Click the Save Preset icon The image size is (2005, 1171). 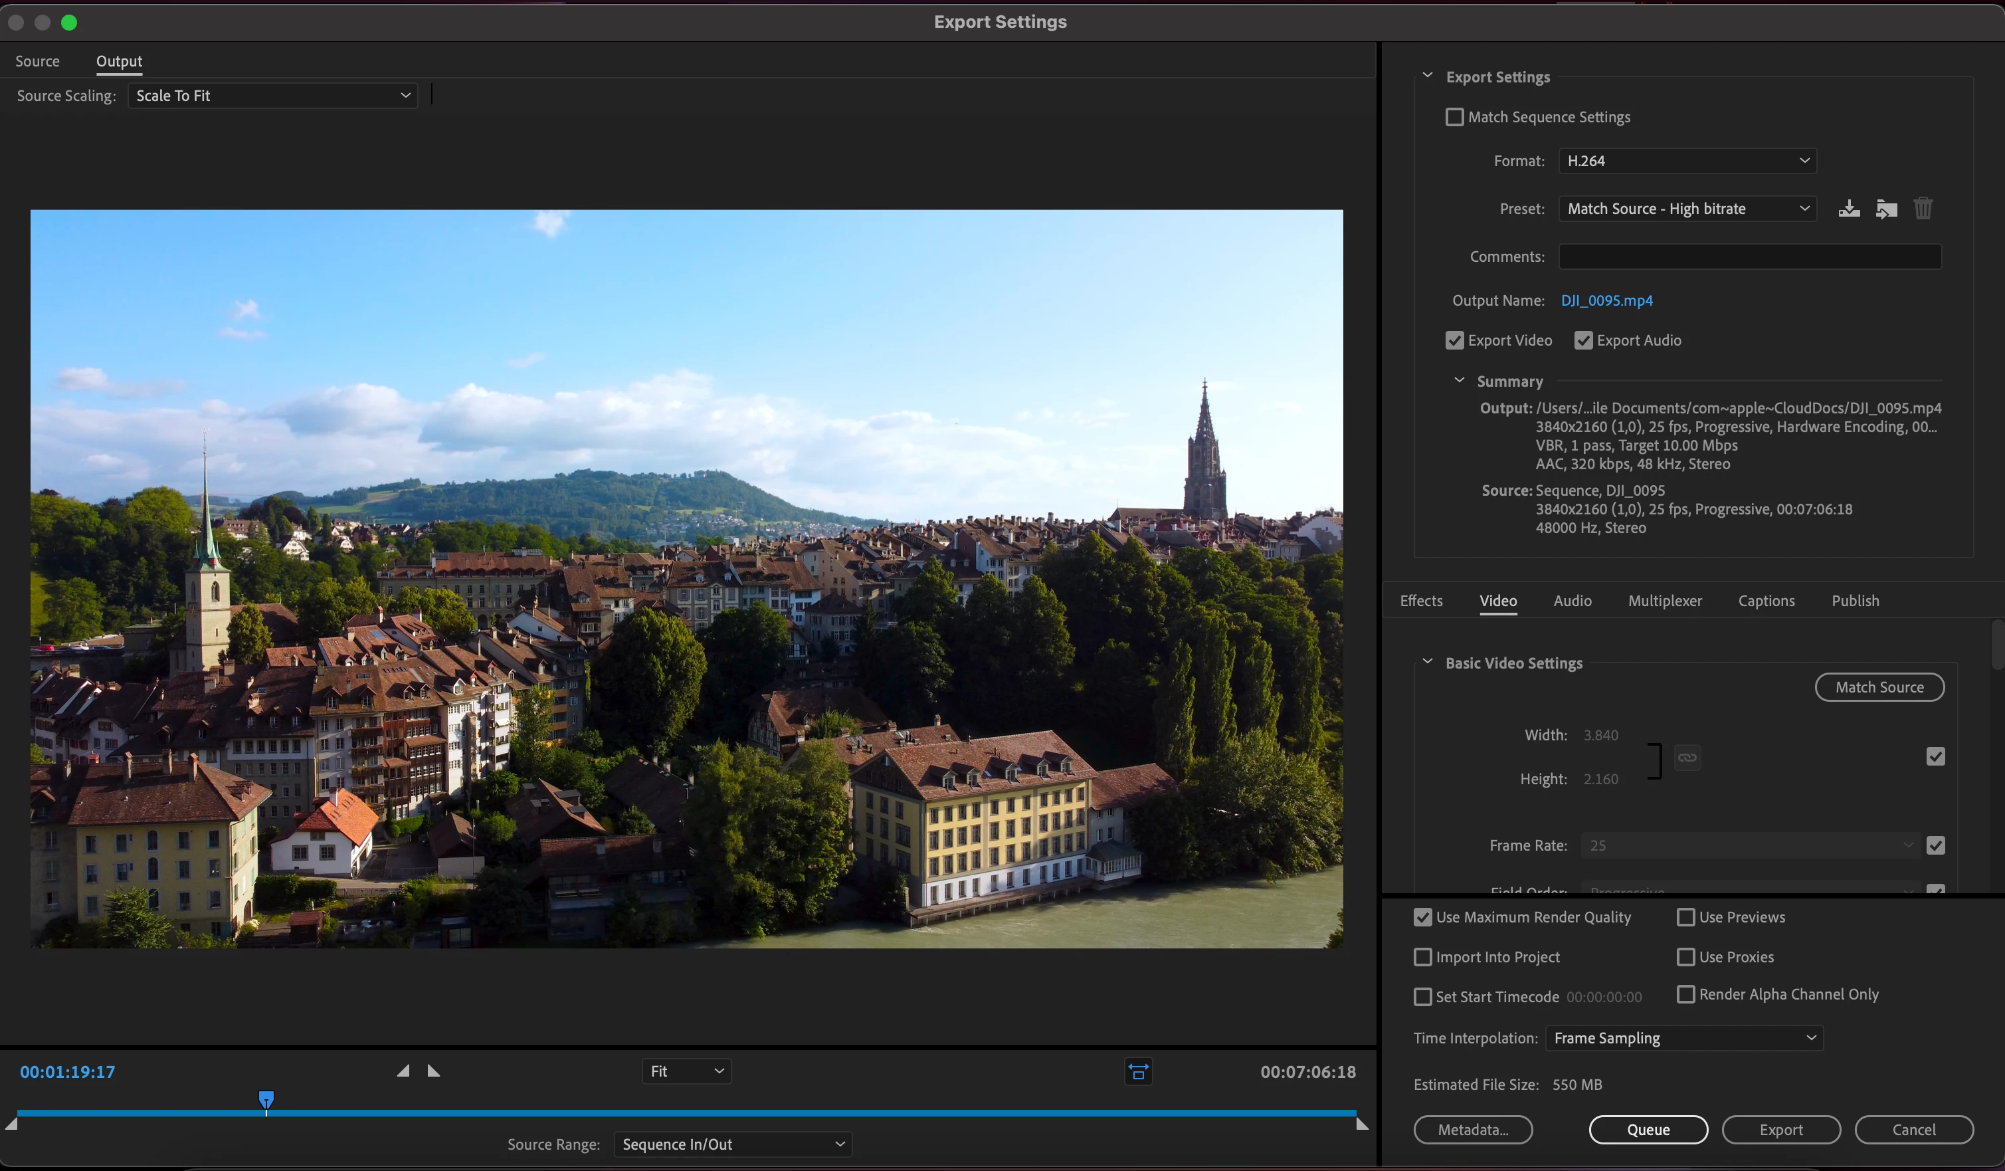pyautogui.click(x=1849, y=209)
